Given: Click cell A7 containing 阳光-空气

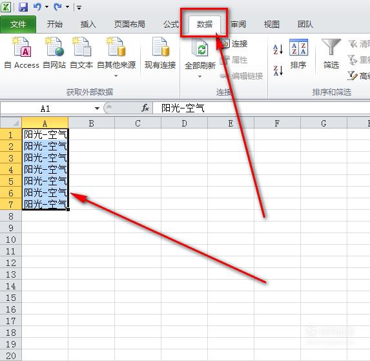Looking at the screenshot, I should [45, 204].
